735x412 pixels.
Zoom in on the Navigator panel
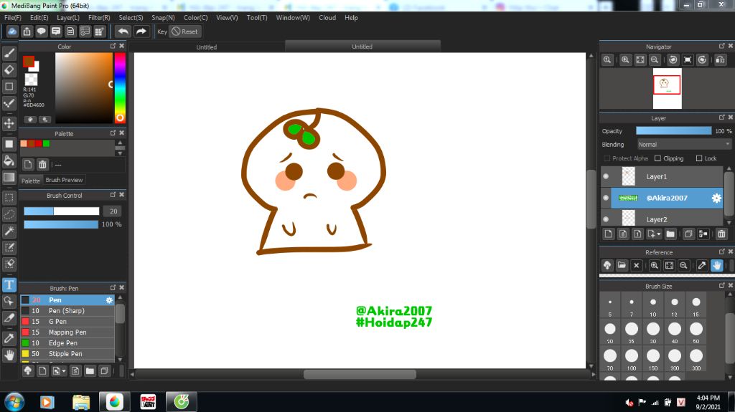pos(625,60)
